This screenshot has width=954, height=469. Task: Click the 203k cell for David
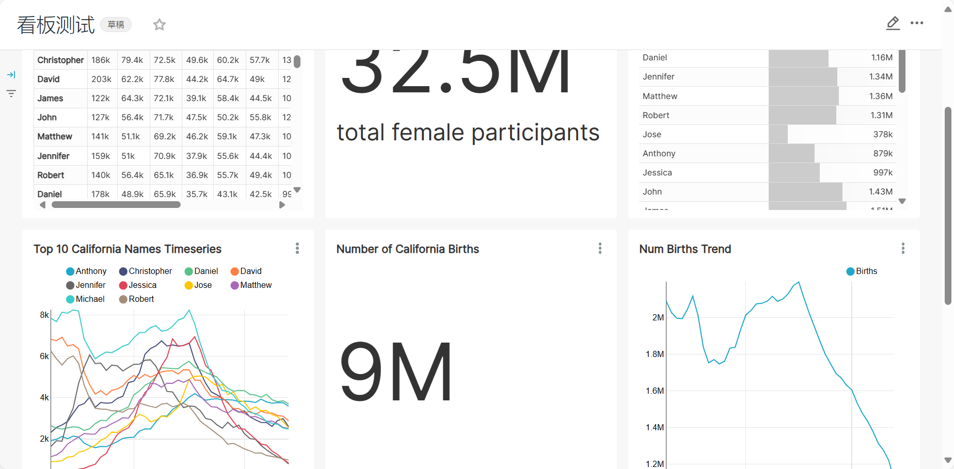pyautogui.click(x=102, y=79)
